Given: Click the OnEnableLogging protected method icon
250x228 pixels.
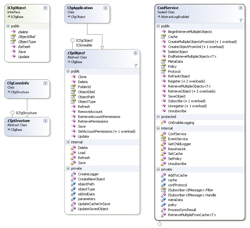Looking at the screenshot, I should pos(163,123).
